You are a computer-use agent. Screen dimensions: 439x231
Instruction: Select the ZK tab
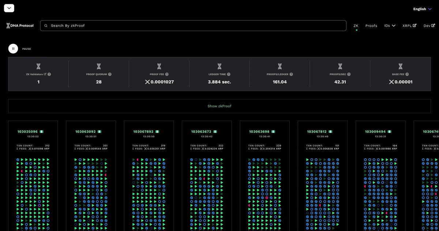[356, 26]
